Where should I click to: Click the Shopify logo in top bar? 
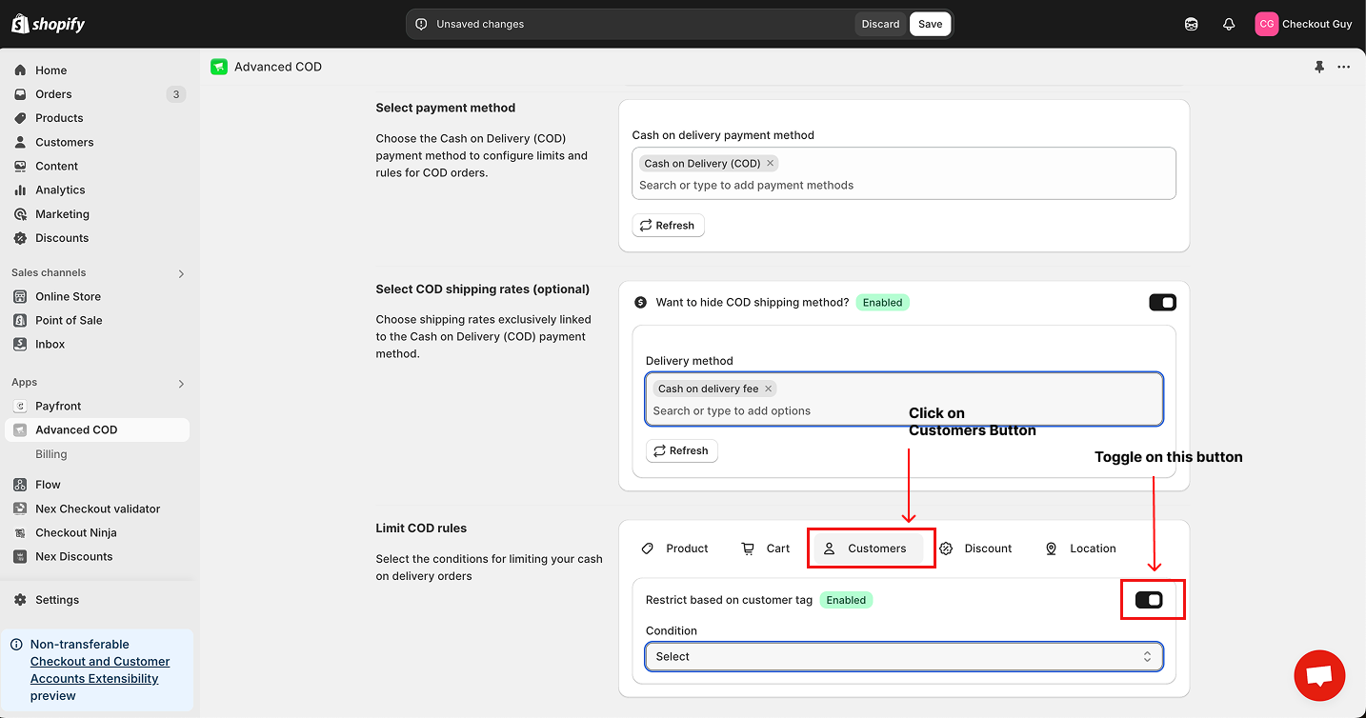48,24
